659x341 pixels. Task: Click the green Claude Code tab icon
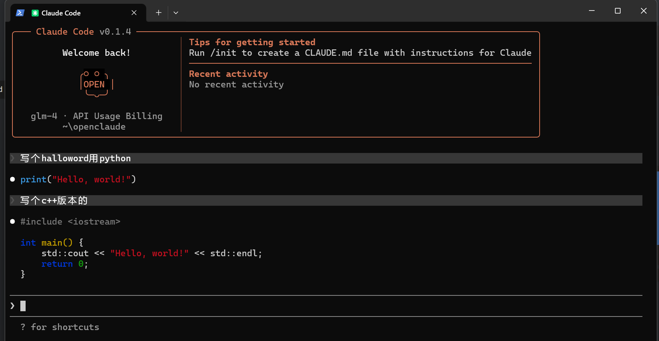pos(35,13)
